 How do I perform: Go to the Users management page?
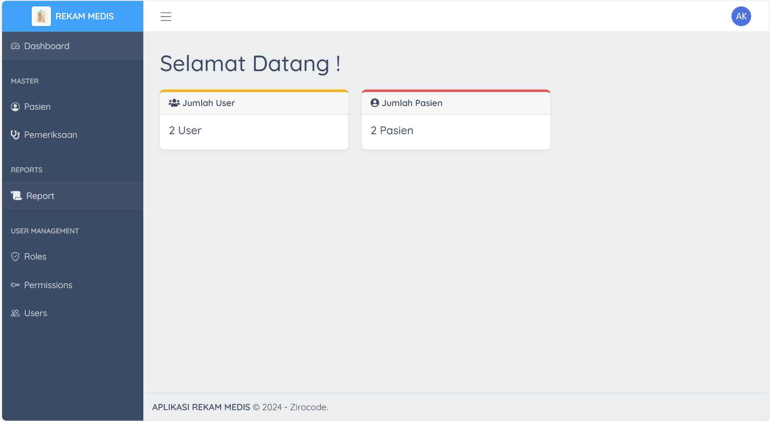point(36,313)
